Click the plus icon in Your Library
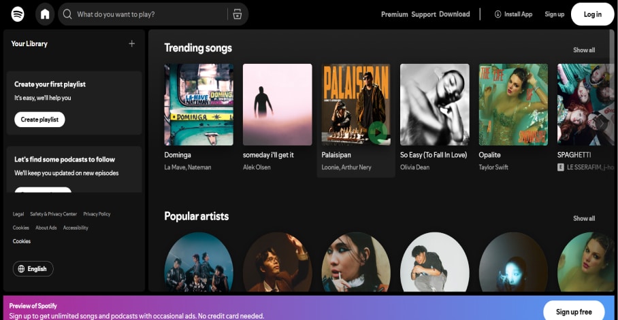618x320 pixels. click(x=131, y=43)
